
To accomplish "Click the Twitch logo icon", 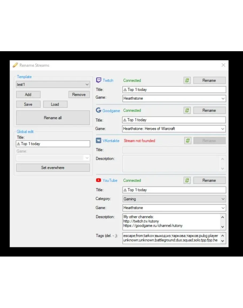I will click(x=99, y=80).
